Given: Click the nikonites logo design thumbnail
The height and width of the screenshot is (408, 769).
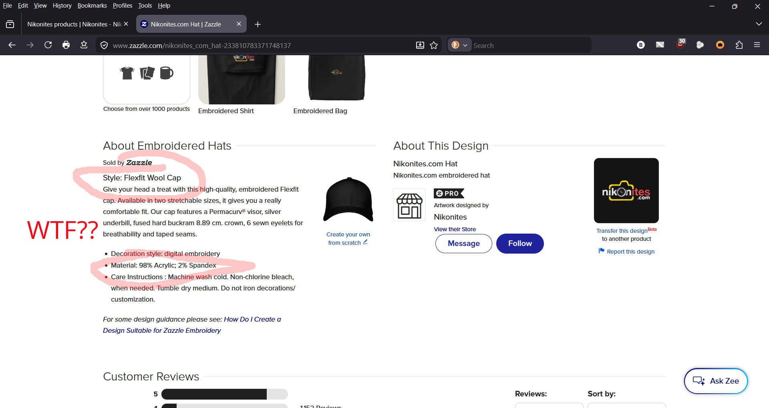Looking at the screenshot, I should tap(626, 190).
